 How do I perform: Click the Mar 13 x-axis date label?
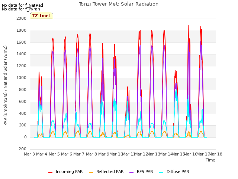click(x=153, y=154)
